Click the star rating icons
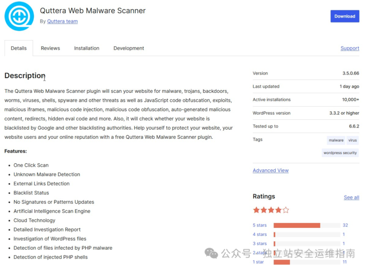367x268 pixels. [271, 210]
